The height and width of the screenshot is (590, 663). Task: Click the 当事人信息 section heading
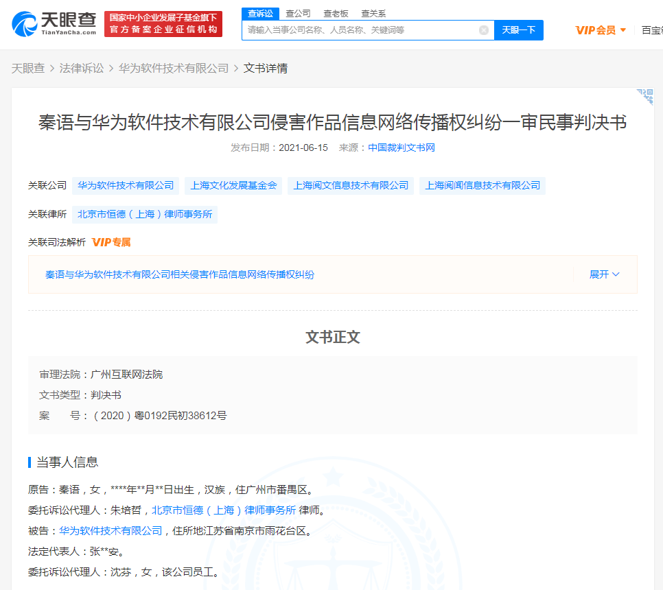tap(67, 462)
